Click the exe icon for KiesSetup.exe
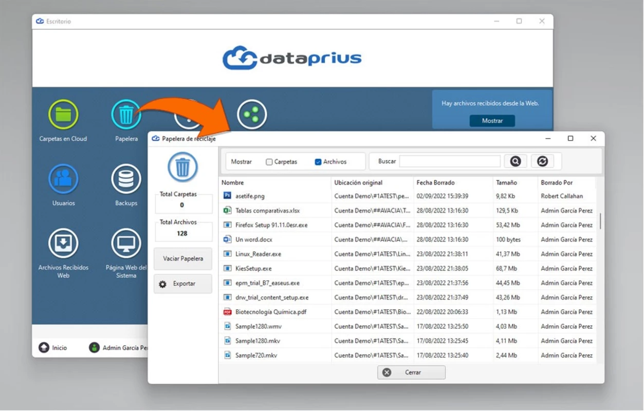644x411 pixels. (228, 268)
